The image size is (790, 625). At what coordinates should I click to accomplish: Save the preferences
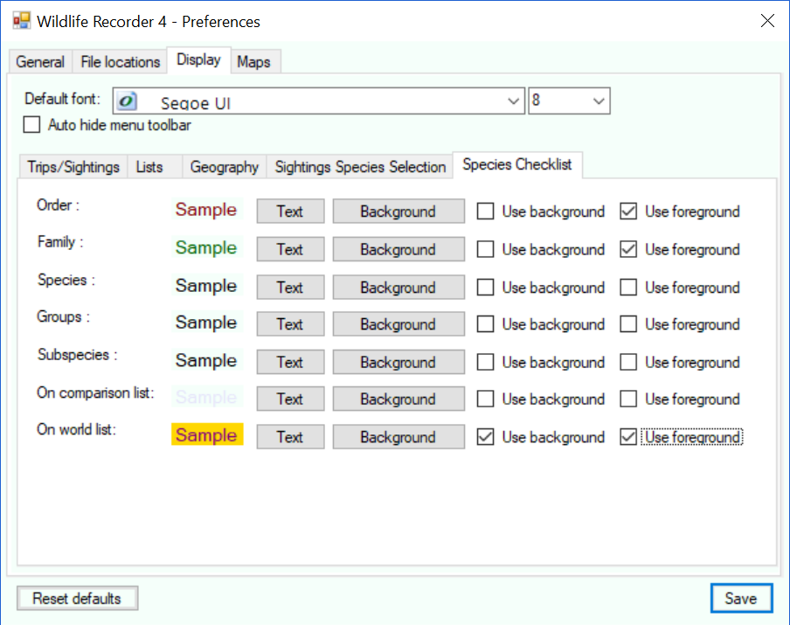tap(740, 599)
